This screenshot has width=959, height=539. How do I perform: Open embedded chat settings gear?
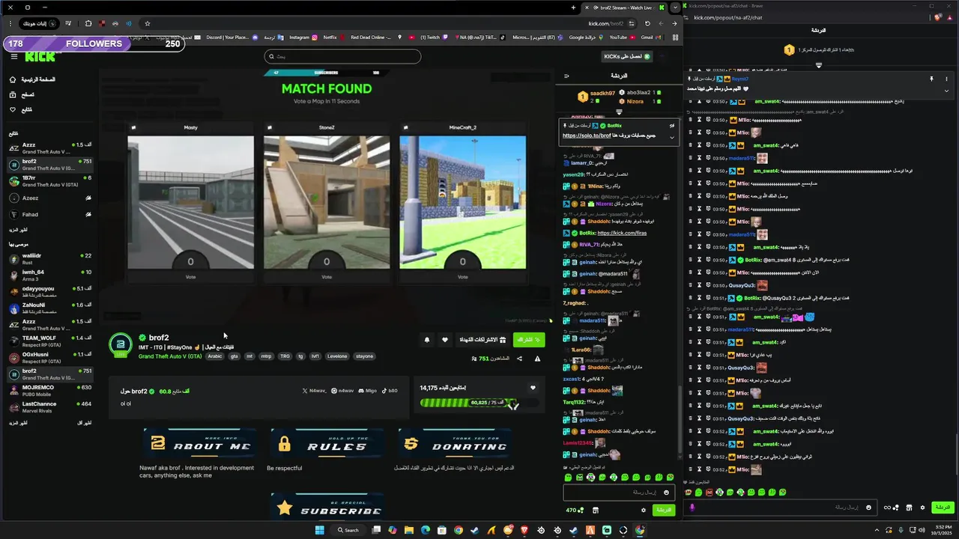pyautogui.click(x=643, y=510)
